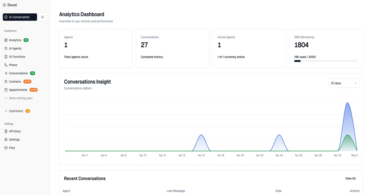Click the three-dots More coming soon icon

pyautogui.click(x=6, y=98)
